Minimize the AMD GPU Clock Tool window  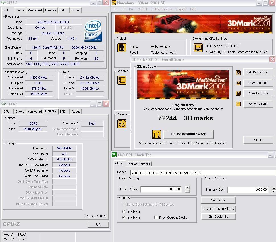coord(271,155)
